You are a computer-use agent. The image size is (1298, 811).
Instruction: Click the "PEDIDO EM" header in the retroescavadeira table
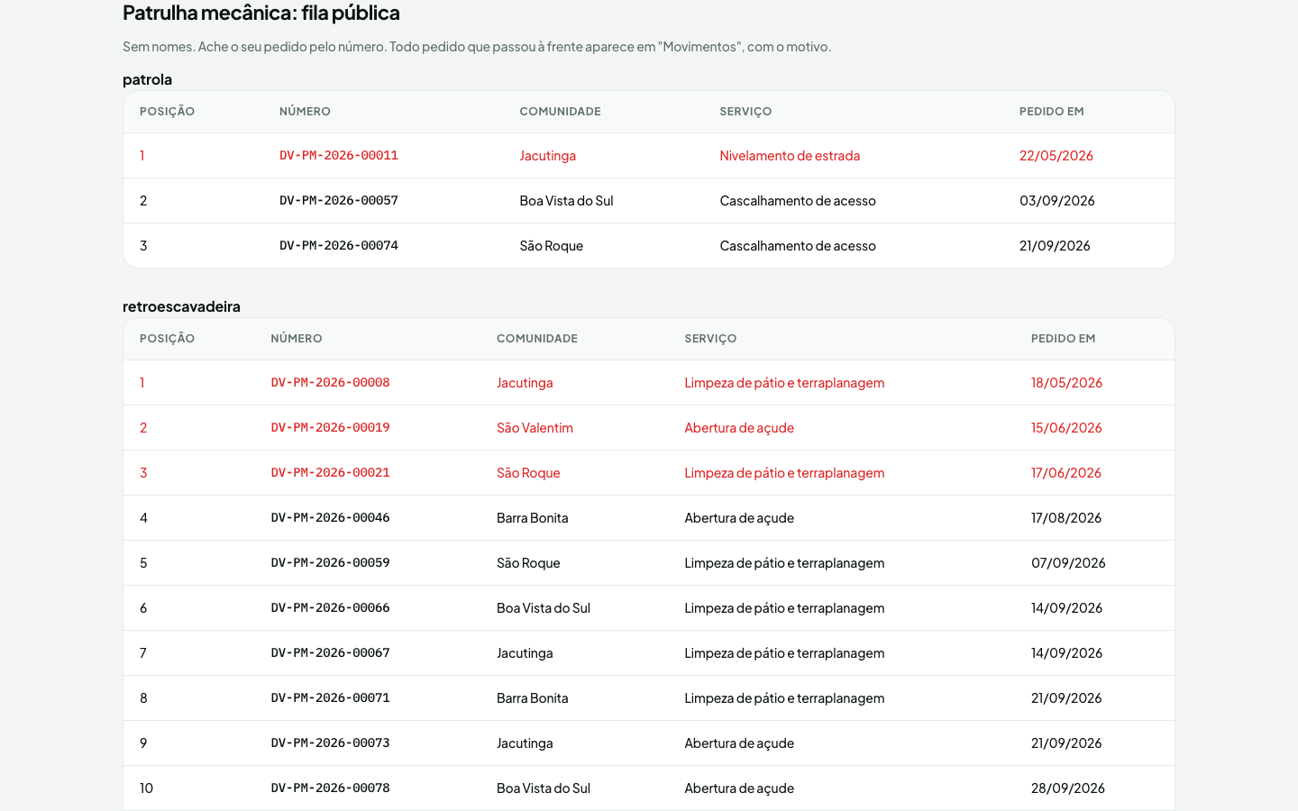pos(1064,339)
